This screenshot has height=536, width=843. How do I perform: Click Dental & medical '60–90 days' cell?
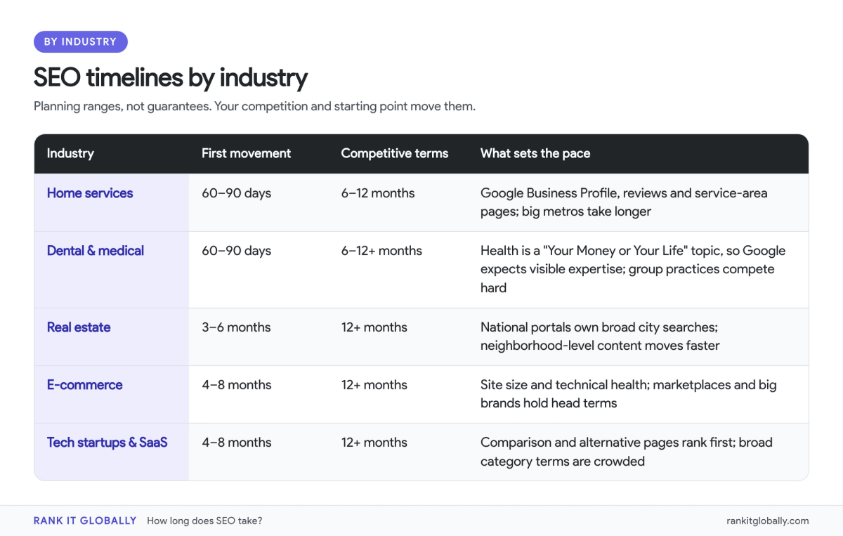pyautogui.click(x=236, y=251)
